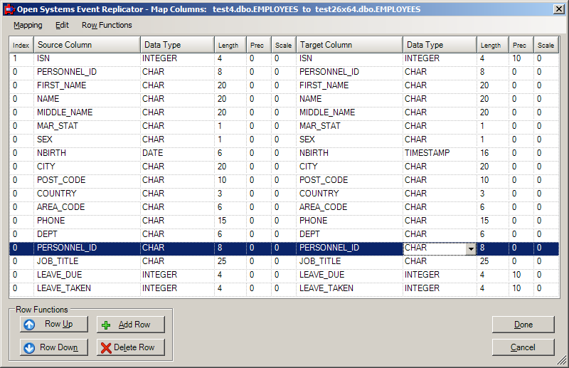Click target length 16 in the NBIRTH row

[493, 153]
